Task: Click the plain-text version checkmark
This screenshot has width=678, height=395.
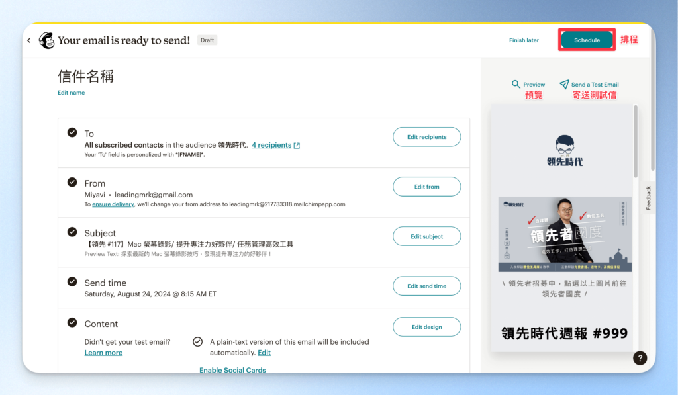Action: pyautogui.click(x=197, y=342)
